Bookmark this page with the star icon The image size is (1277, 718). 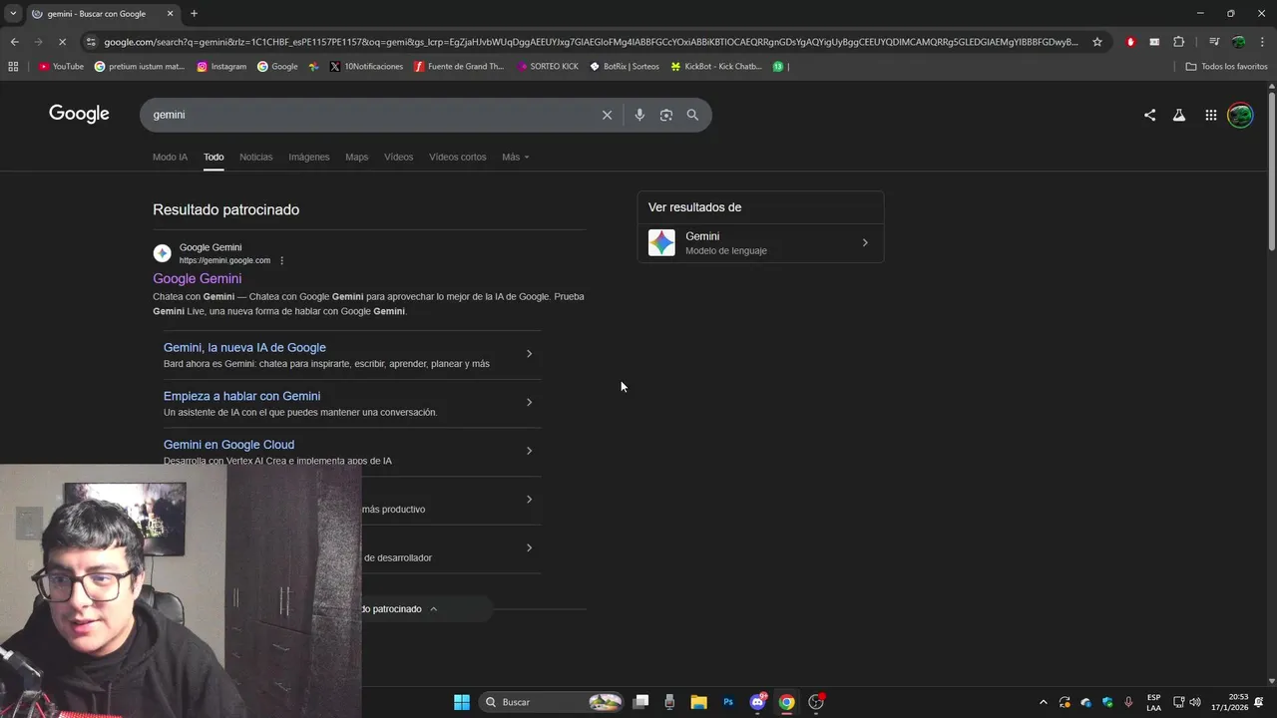pyautogui.click(x=1097, y=42)
